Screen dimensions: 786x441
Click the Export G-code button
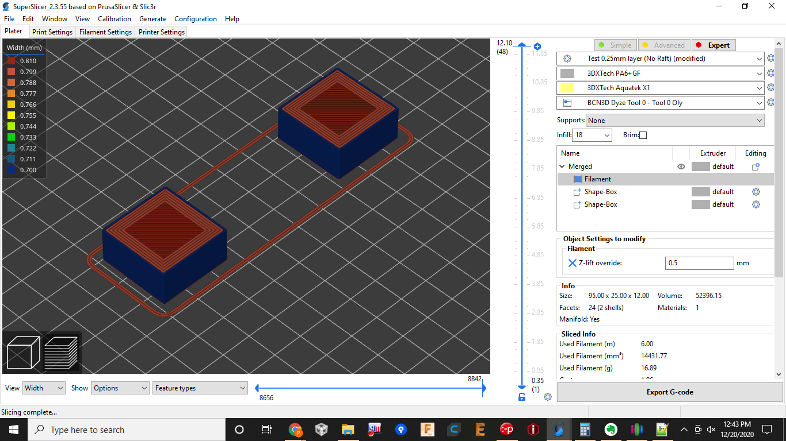(x=669, y=392)
